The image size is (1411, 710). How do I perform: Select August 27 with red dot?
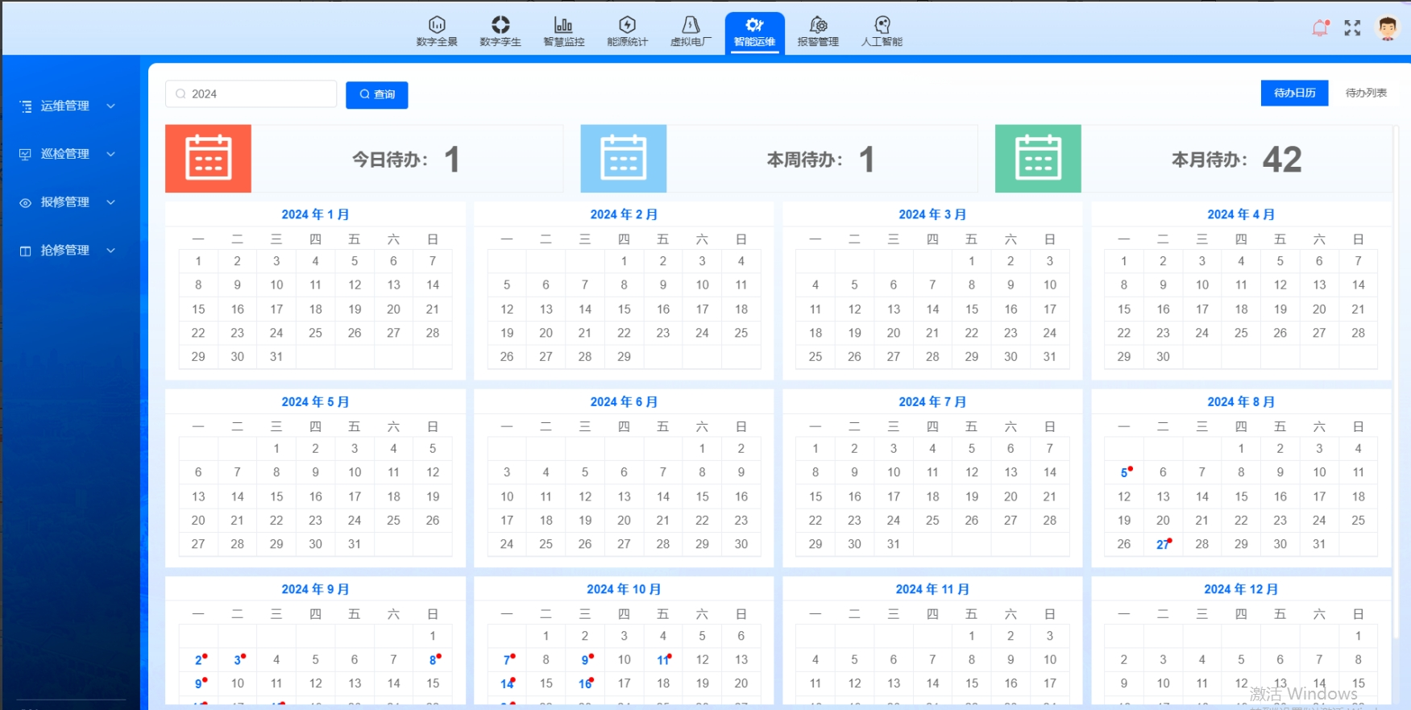[x=1163, y=544]
